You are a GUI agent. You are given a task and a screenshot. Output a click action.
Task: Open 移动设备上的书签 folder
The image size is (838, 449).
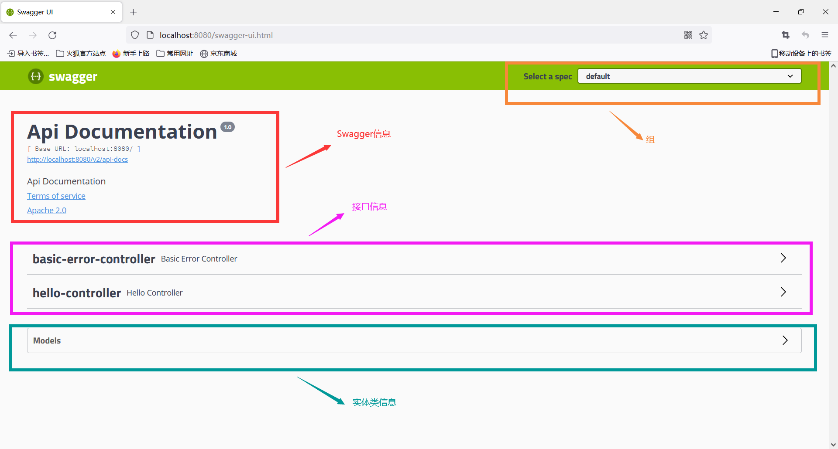801,54
